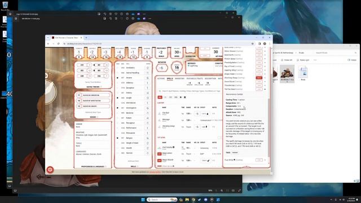Open the browser profile icon
Viewport: 361px width, 203px height.
point(265,44)
